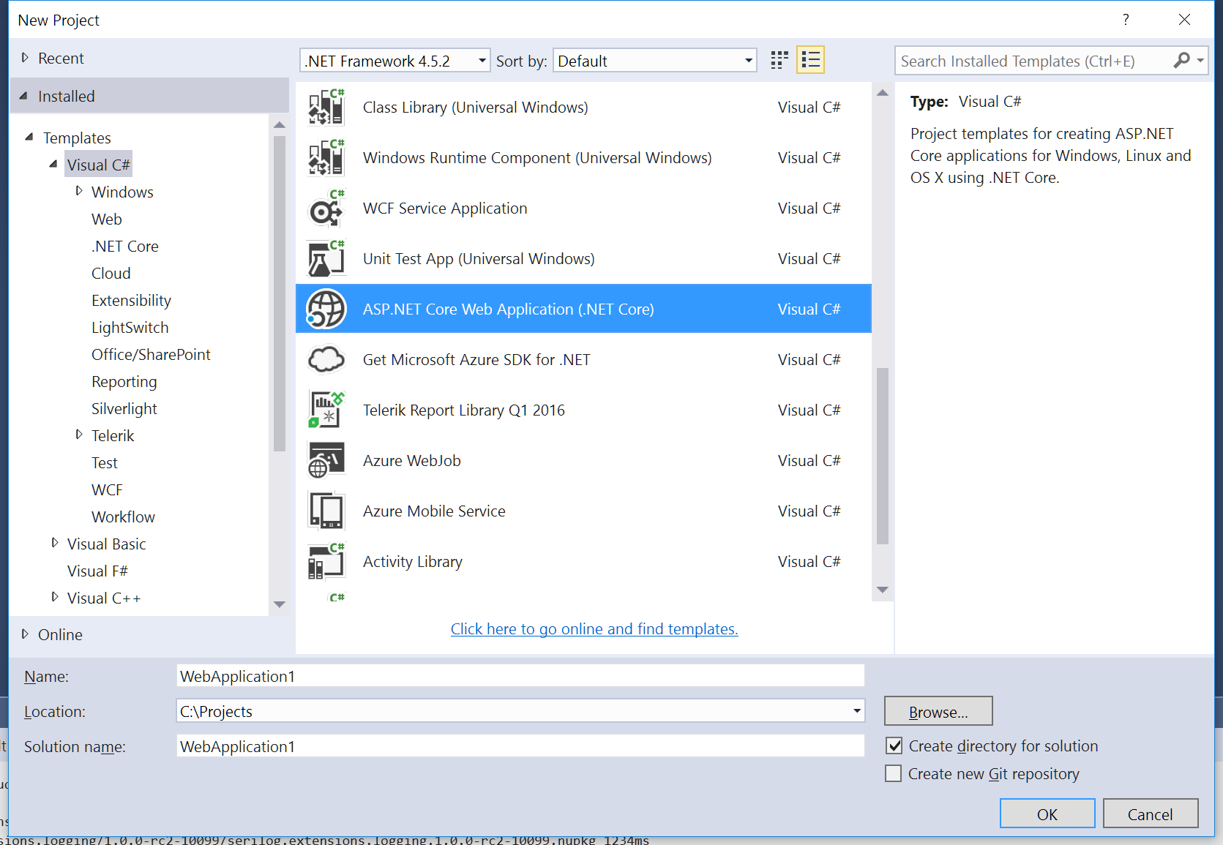Select Get Microsoft Azure SDK for .NET
The height and width of the screenshot is (845, 1223).
(x=476, y=360)
